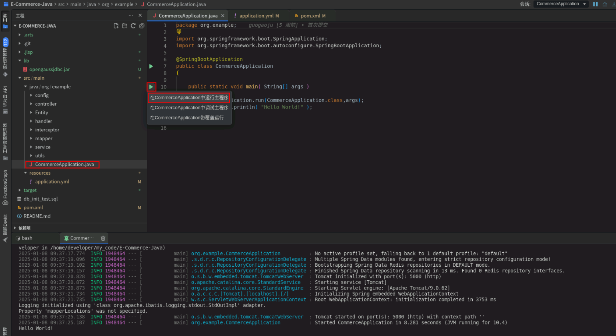Click the run gutter icon beside class declaration

coord(151,66)
